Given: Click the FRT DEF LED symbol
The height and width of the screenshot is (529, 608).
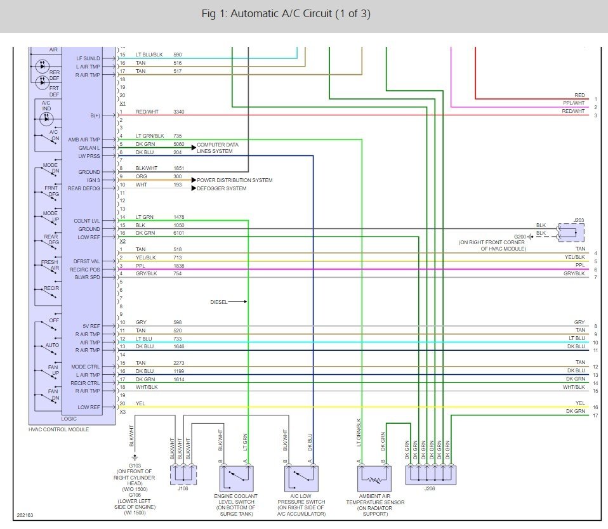Looking at the screenshot, I should click(43, 82).
